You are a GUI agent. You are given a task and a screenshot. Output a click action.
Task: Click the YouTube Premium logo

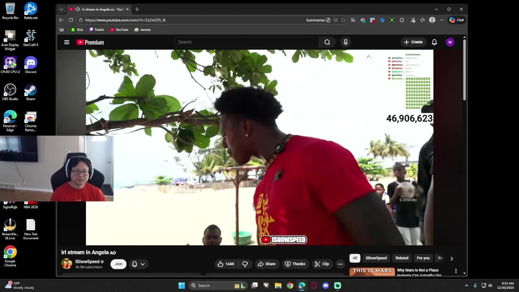click(x=90, y=42)
